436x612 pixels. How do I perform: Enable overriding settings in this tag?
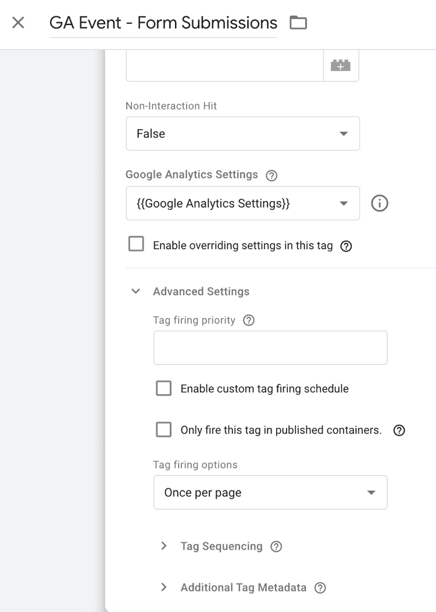coord(135,244)
